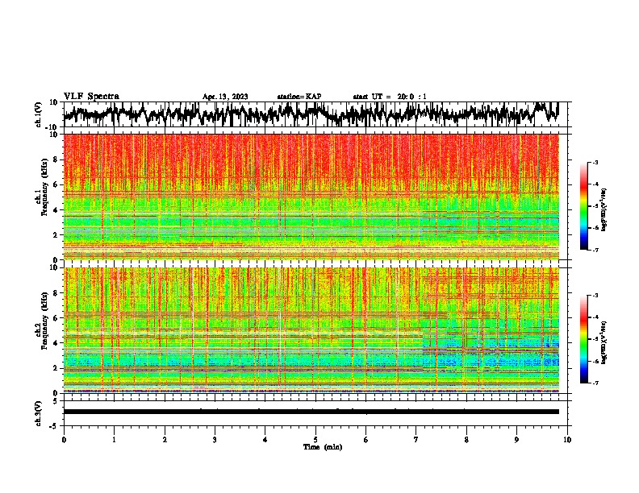Select the date text "Apr. 13, 2023"
Screen dimensions: 639x493
(x=225, y=97)
